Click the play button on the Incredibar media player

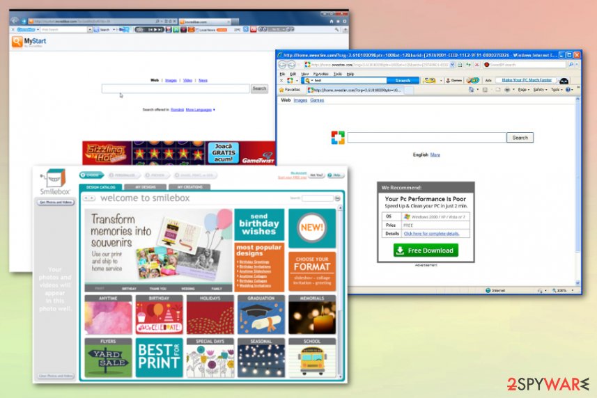(x=157, y=29)
